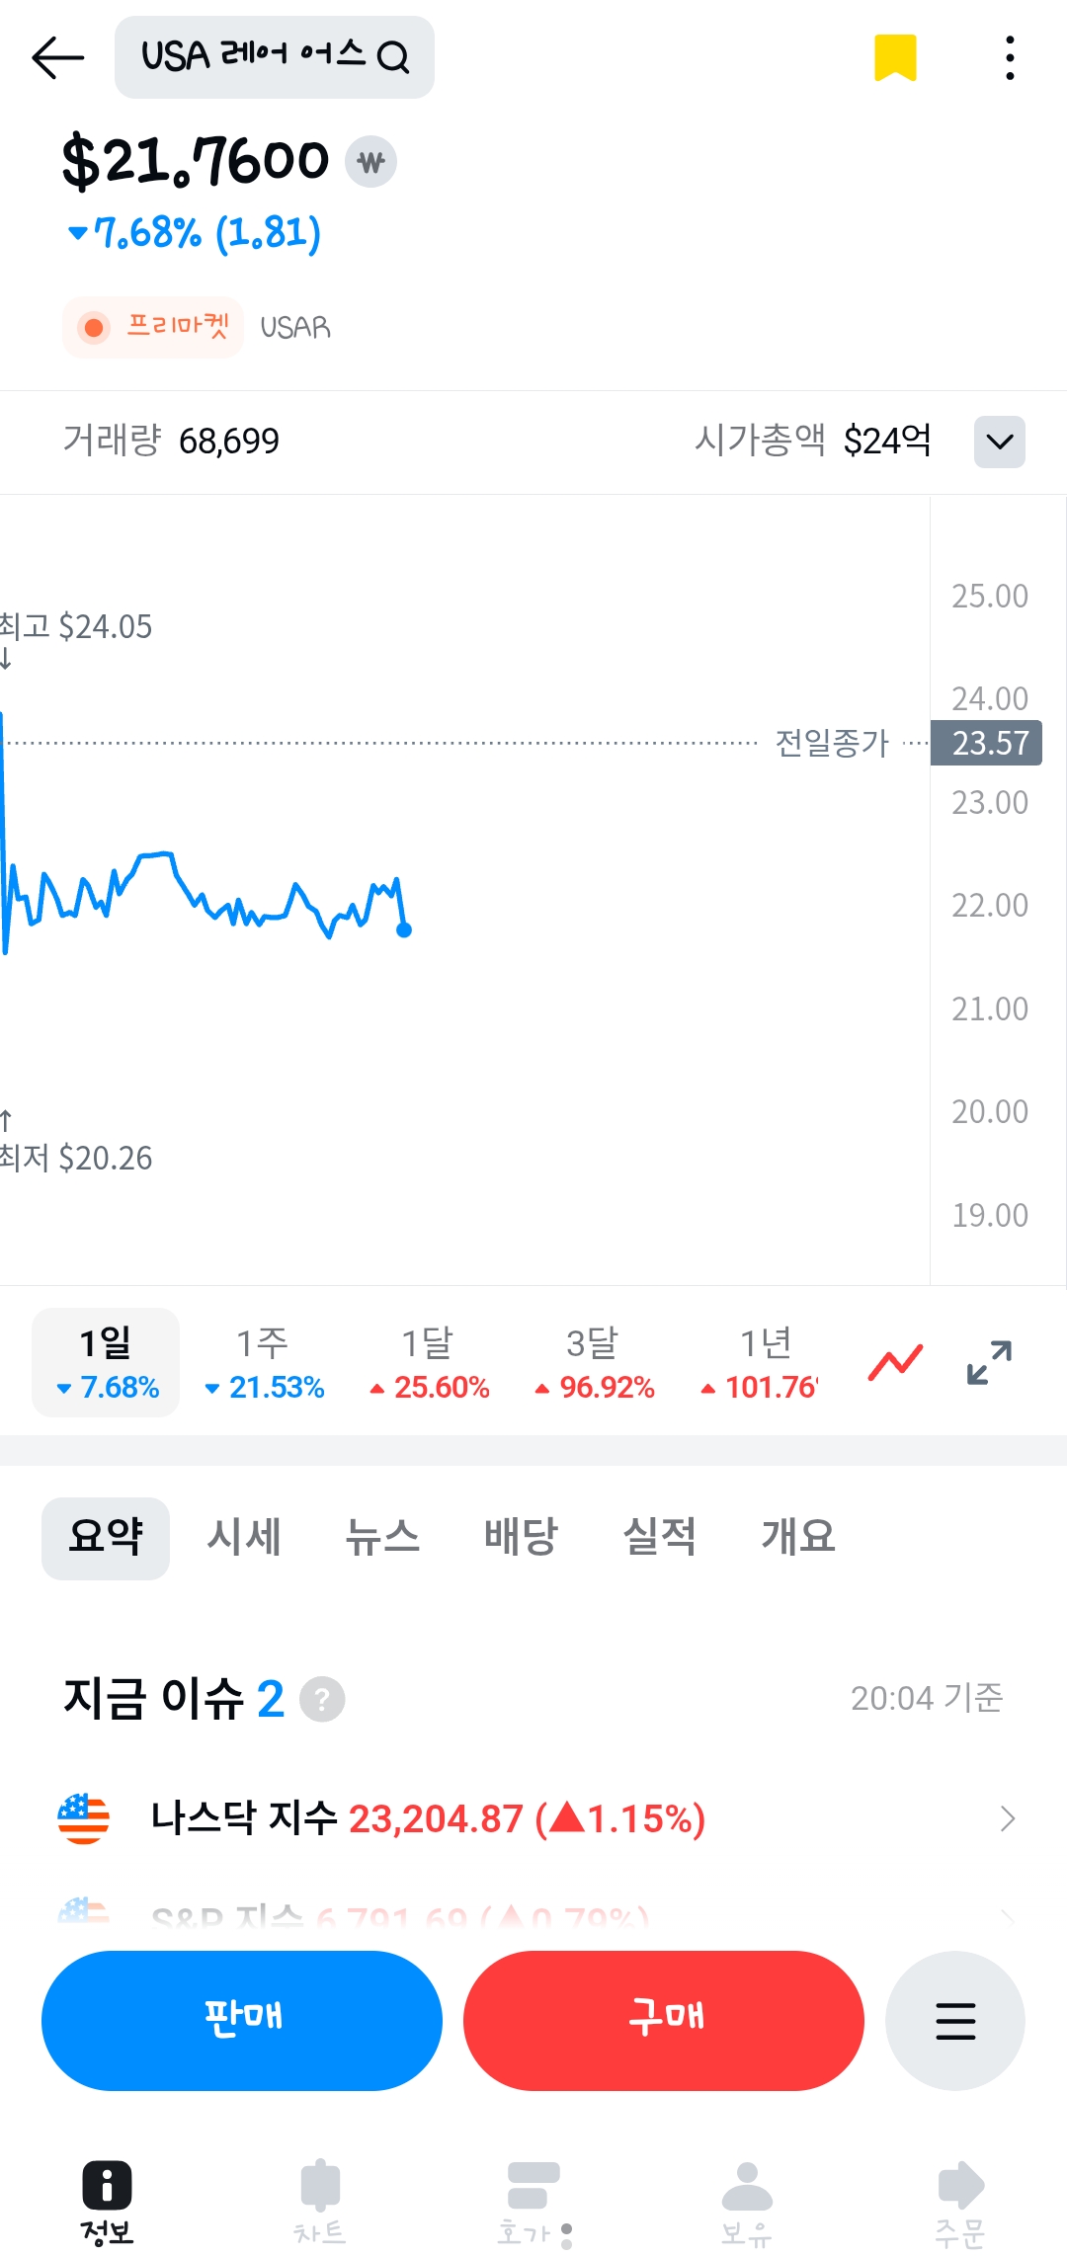Go to 호가 bottom navigation icon
This screenshot has width=1067, height=2256.
[533, 2201]
